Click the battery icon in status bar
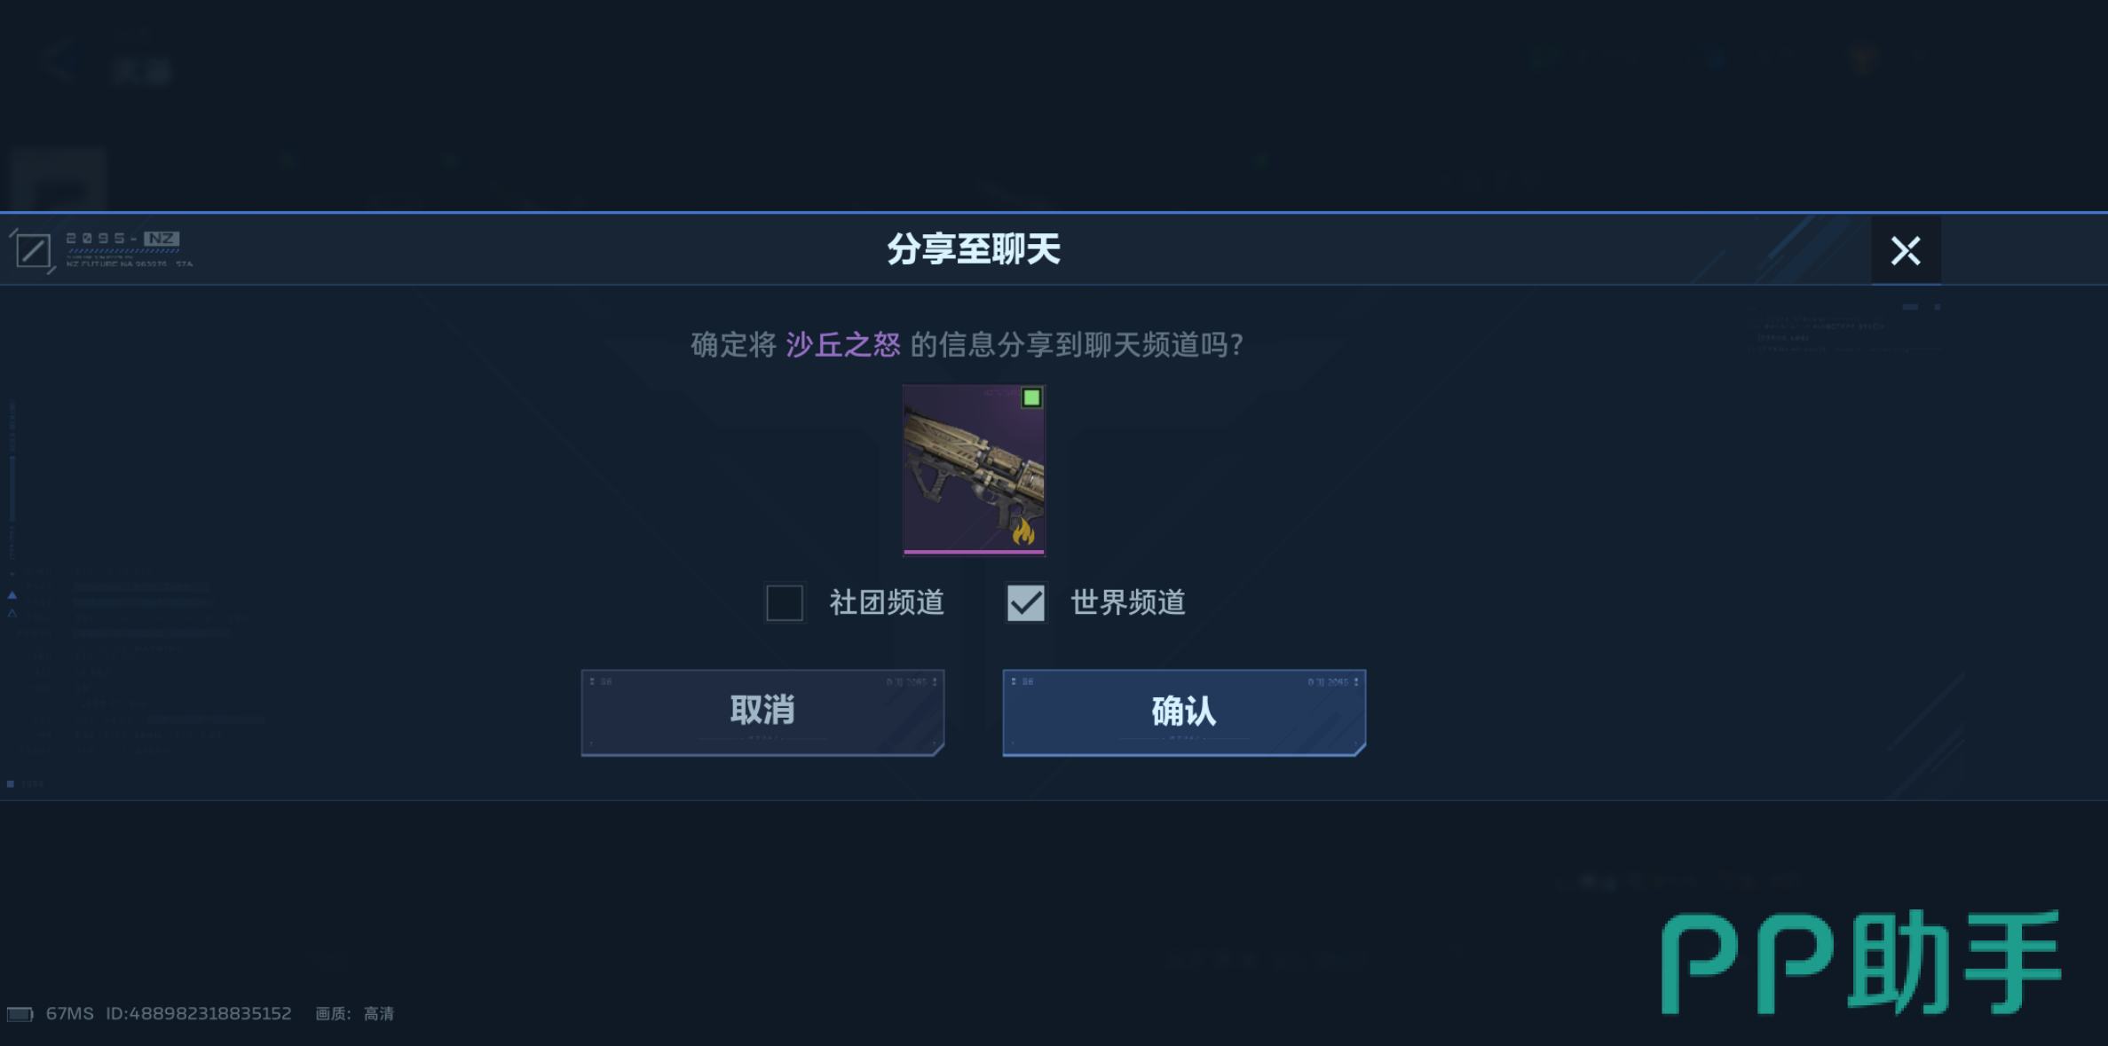2108x1046 pixels. 20,1014
